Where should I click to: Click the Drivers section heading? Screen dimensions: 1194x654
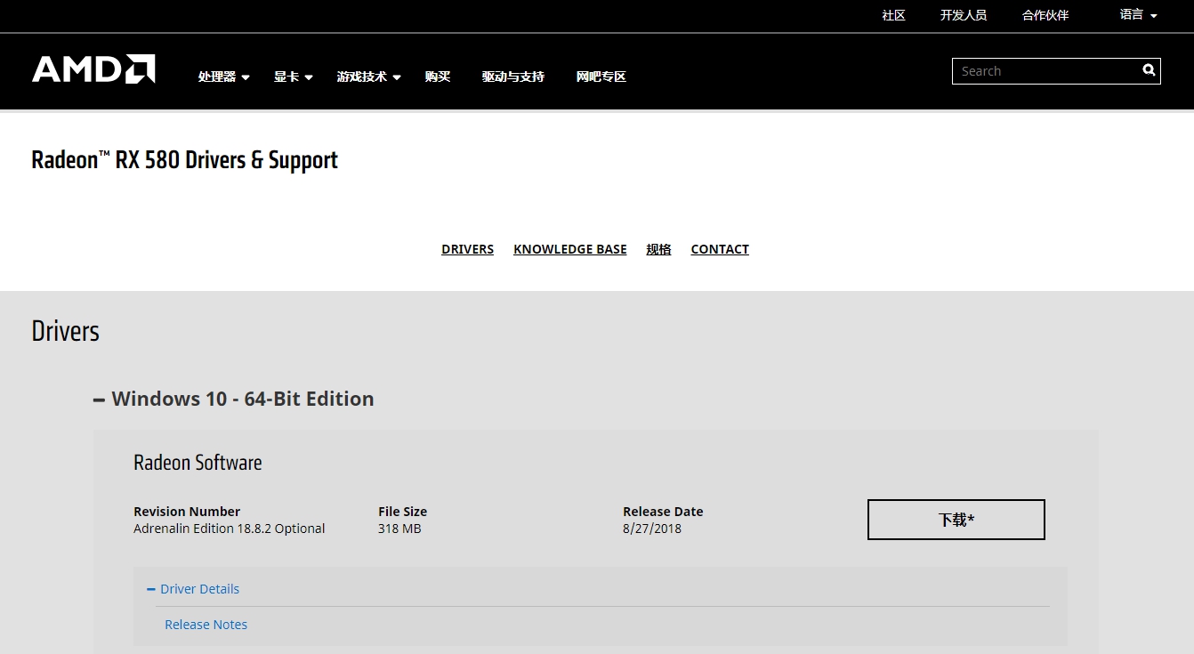pyautogui.click(x=66, y=331)
